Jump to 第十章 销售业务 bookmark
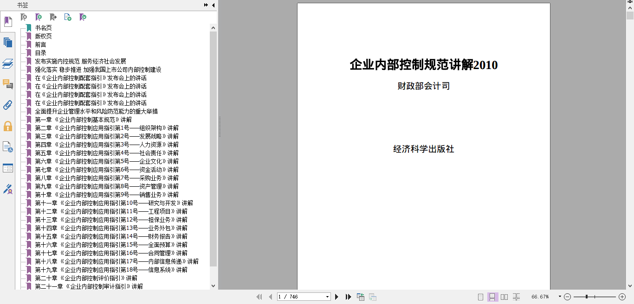This screenshot has height=304, width=634. point(107,195)
